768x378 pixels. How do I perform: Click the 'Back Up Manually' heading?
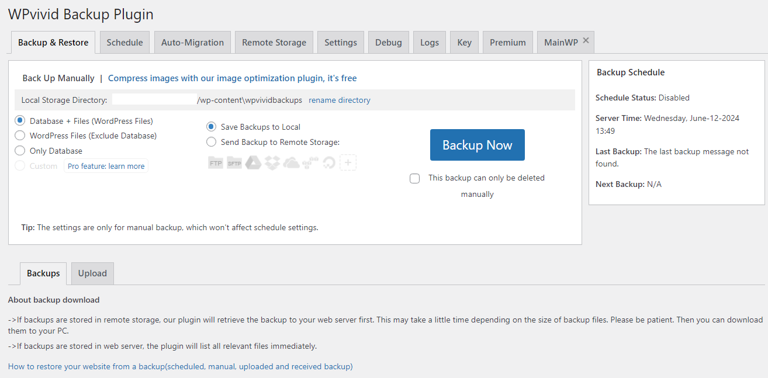(58, 78)
